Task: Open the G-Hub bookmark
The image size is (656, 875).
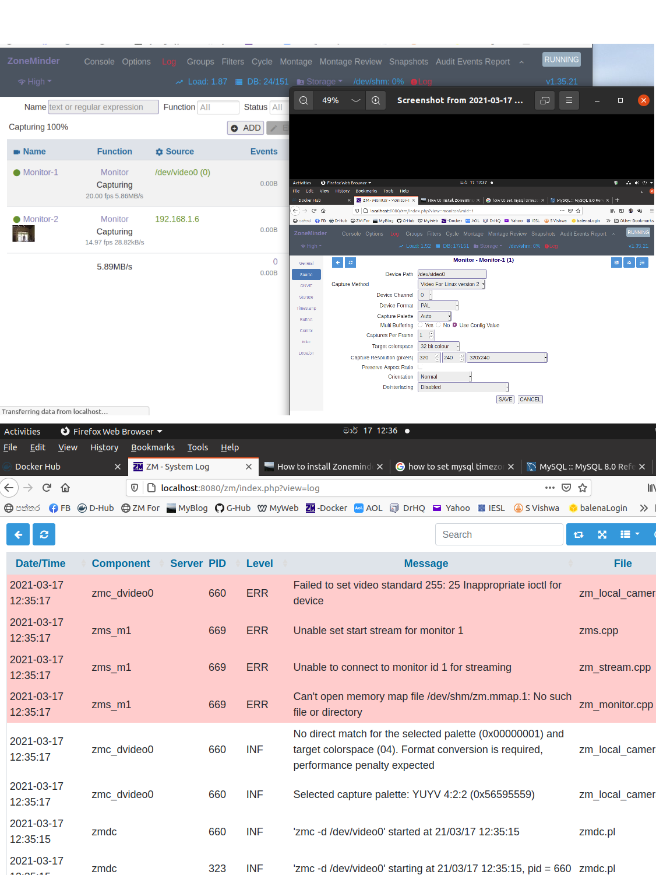Action: click(233, 508)
